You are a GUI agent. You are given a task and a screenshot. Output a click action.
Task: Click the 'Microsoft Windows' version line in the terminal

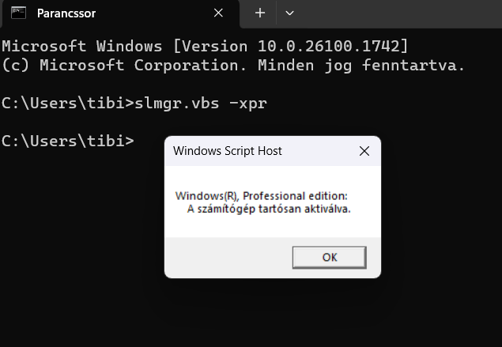point(206,47)
